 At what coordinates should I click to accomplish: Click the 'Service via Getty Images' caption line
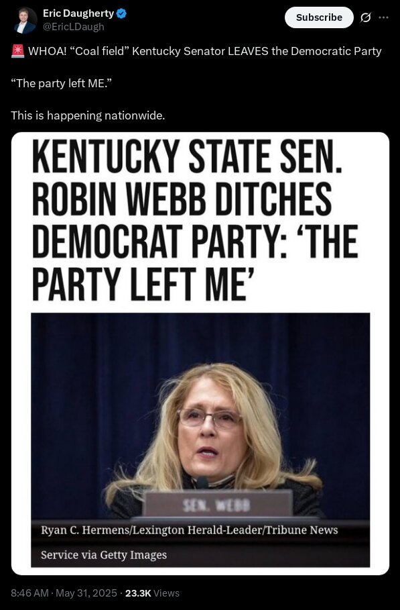point(104,555)
